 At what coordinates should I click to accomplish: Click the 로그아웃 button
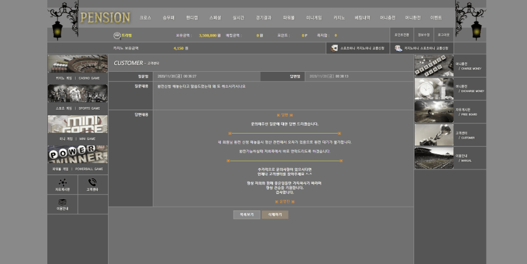(443, 35)
